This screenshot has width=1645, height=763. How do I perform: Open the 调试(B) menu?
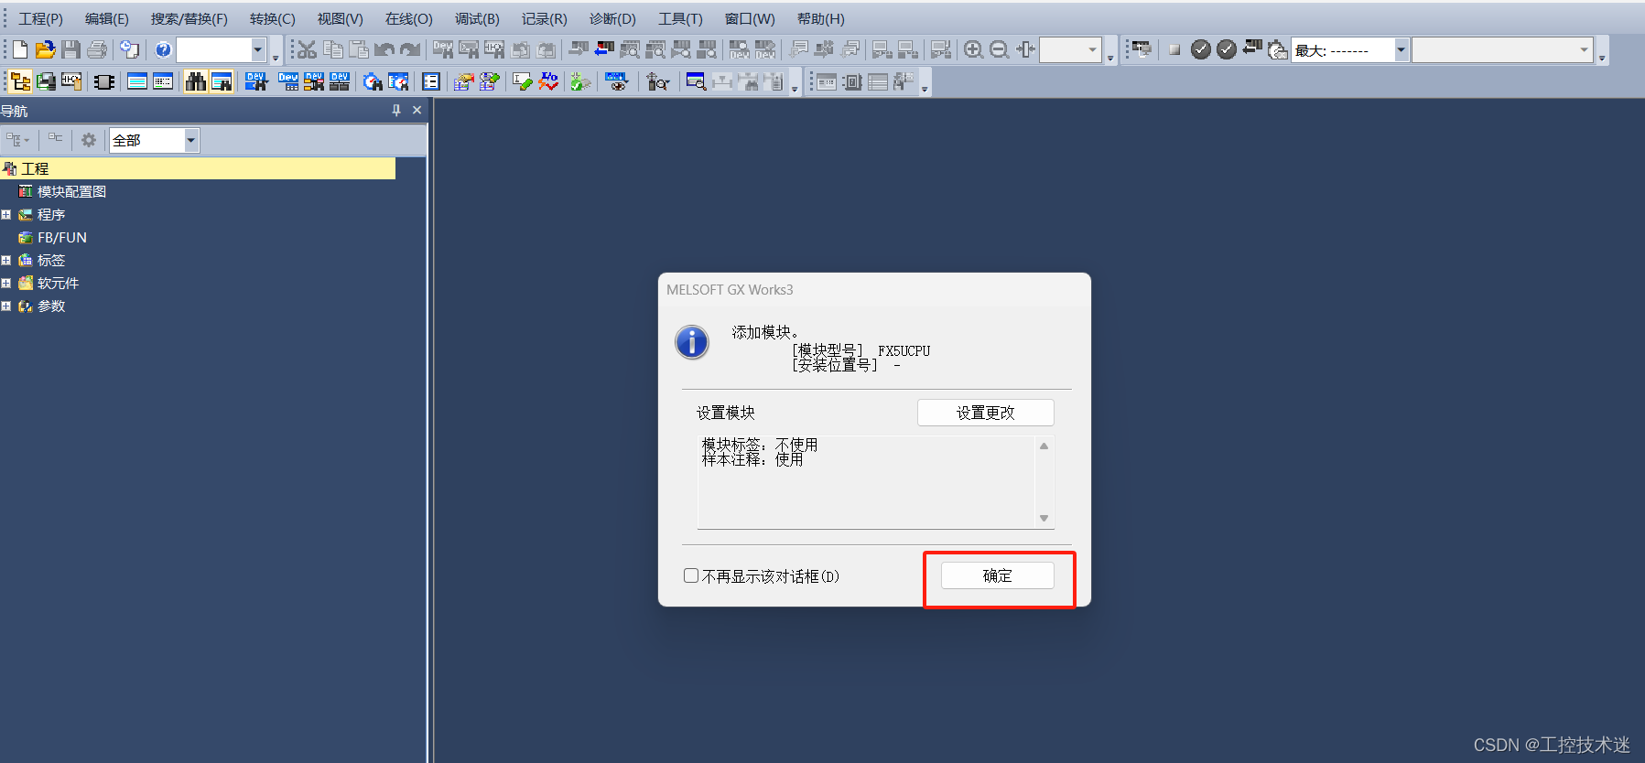(477, 18)
